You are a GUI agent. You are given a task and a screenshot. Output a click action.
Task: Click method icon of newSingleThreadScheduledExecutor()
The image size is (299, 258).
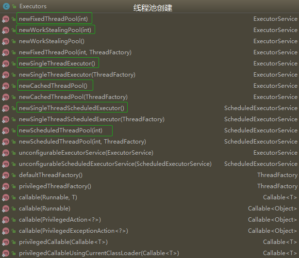(5, 108)
